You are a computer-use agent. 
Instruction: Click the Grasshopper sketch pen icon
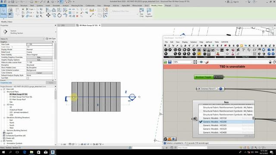click(x=207, y=62)
